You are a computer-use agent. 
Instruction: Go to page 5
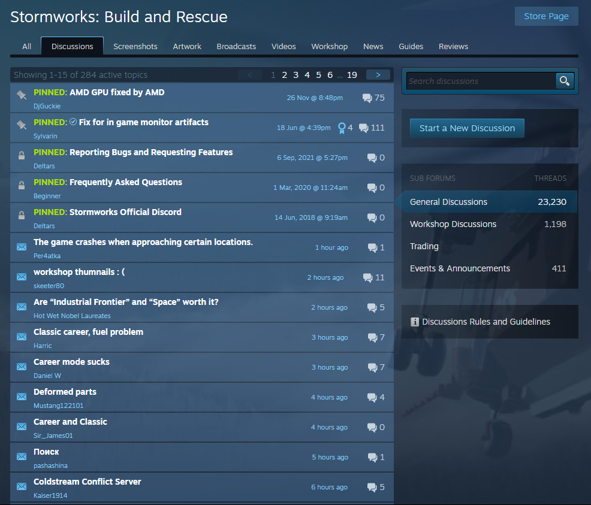(x=318, y=75)
